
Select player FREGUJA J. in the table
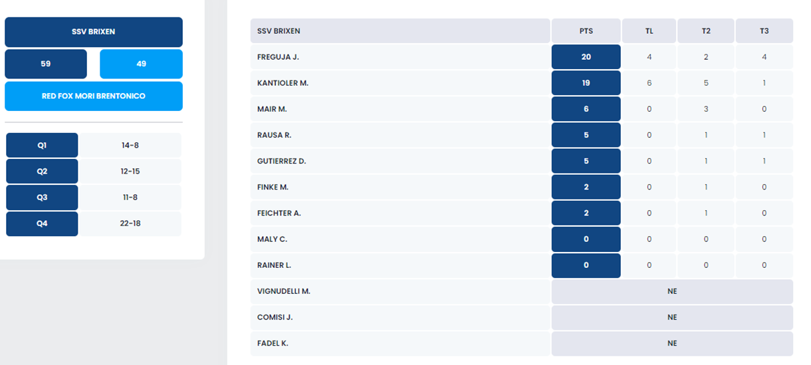click(278, 57)
